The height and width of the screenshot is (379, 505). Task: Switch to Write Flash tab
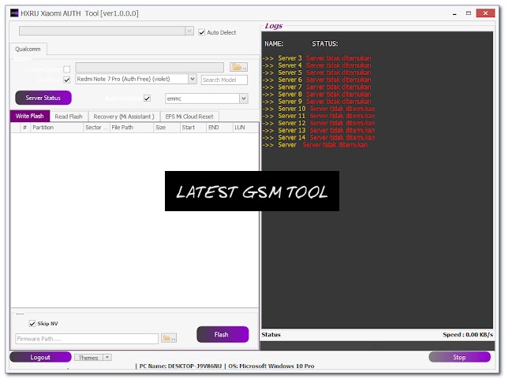30,116
